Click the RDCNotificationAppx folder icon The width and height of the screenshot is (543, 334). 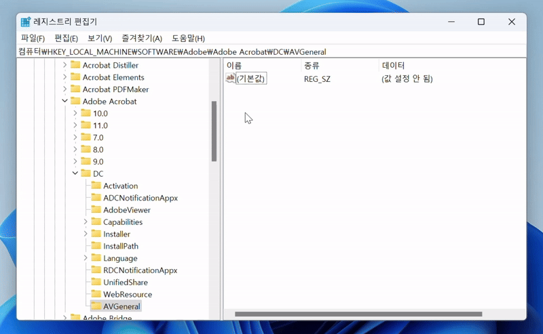96,270
